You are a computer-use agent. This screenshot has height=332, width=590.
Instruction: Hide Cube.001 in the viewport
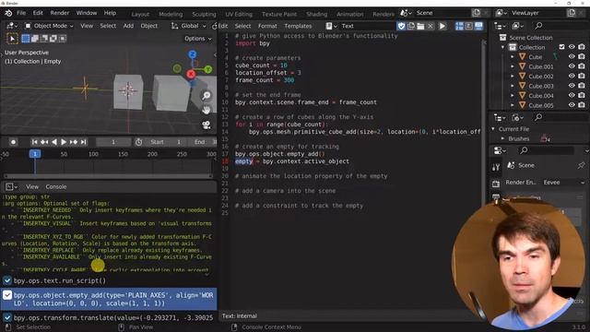(572, 66)
